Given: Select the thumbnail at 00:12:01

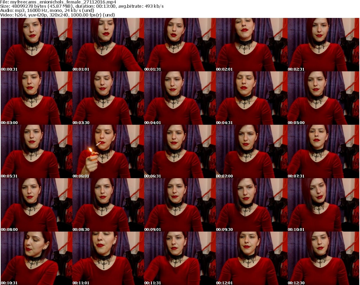Looking at the screenshot, I should point(252,258).
